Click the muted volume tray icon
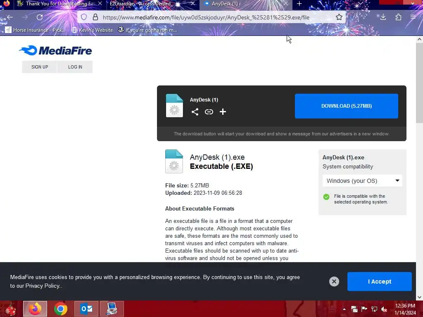Viewport: 423px width, 317px height. [x=384, y=309]
